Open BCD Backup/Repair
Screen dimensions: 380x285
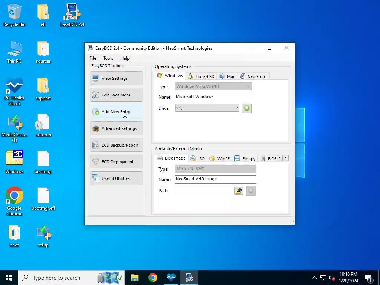[x=116, y=145]
